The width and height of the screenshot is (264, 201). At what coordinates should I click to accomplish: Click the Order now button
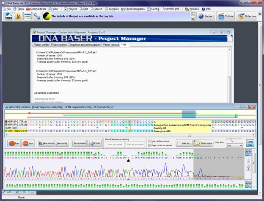(x=247, y=17)
